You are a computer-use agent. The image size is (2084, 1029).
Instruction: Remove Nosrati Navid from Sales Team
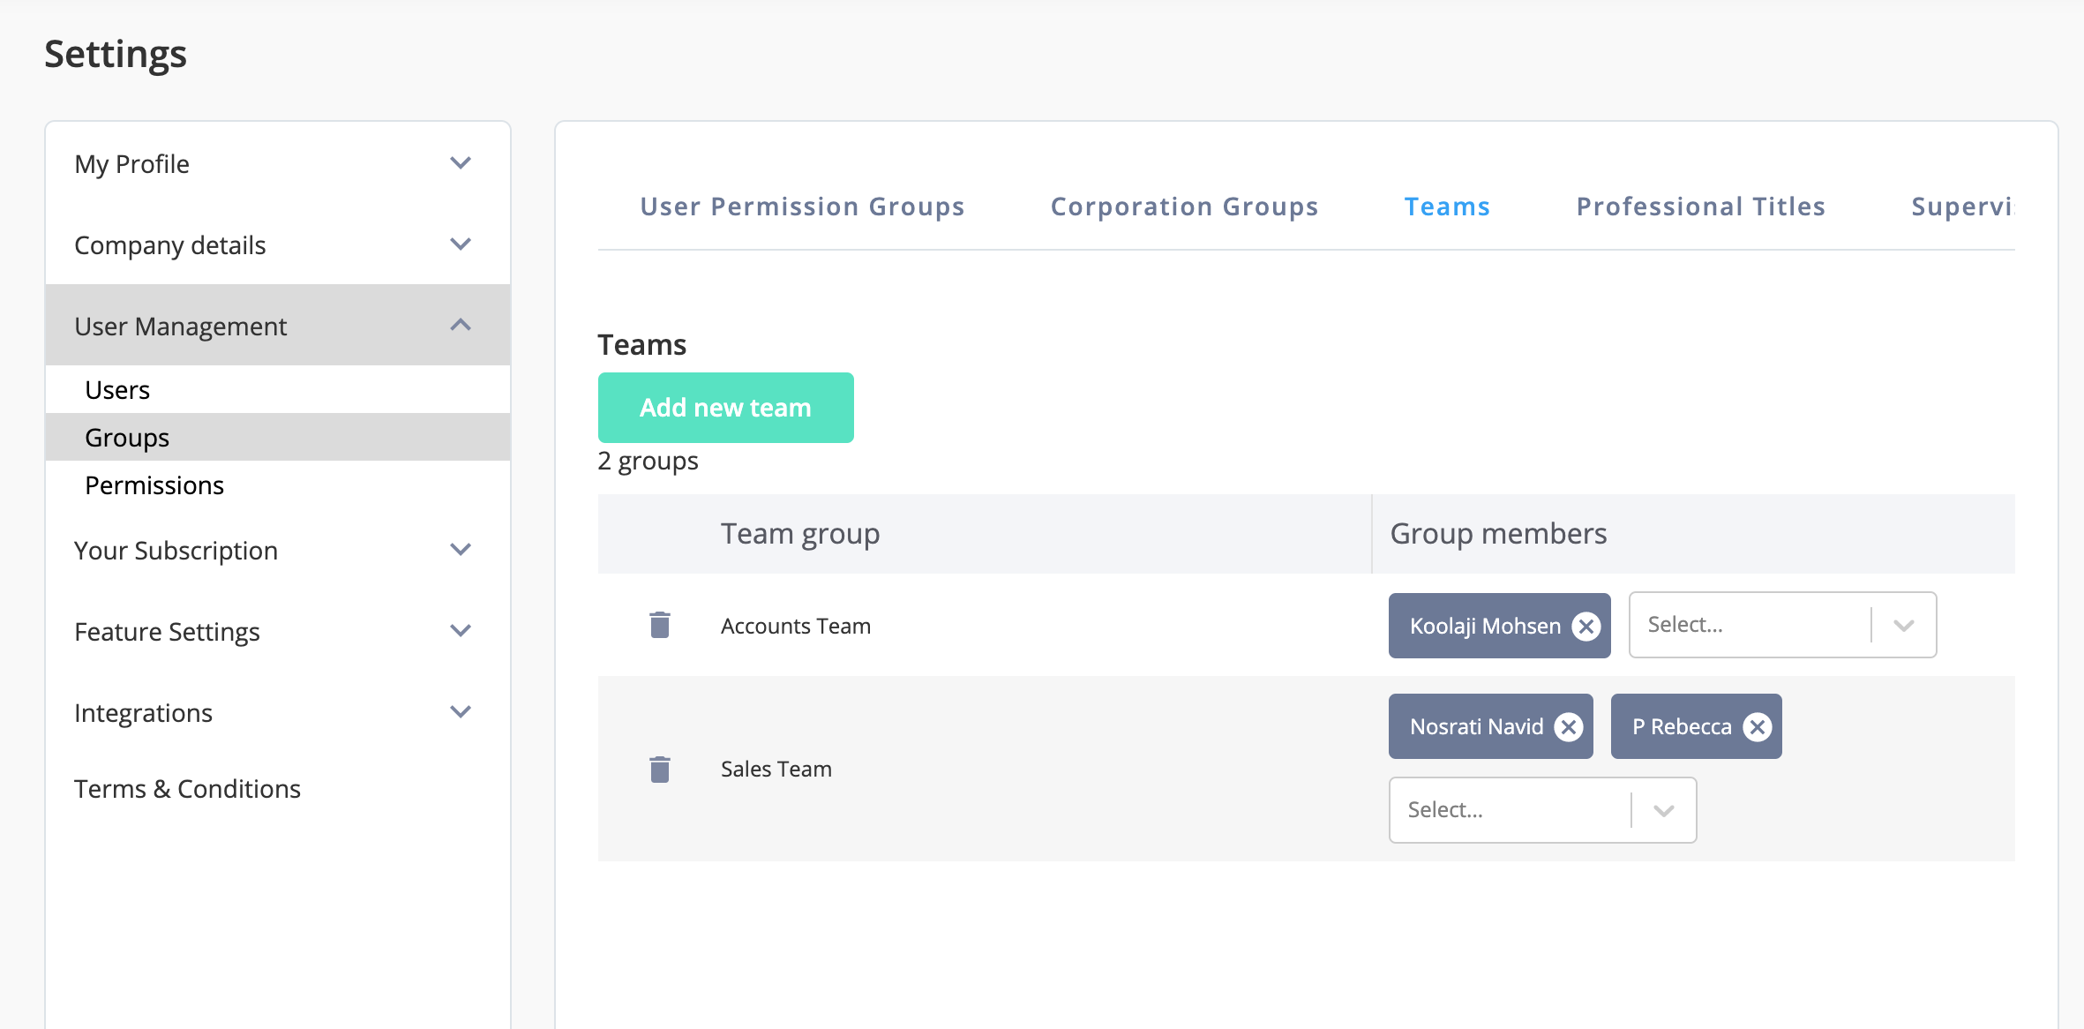(1568, 726)
